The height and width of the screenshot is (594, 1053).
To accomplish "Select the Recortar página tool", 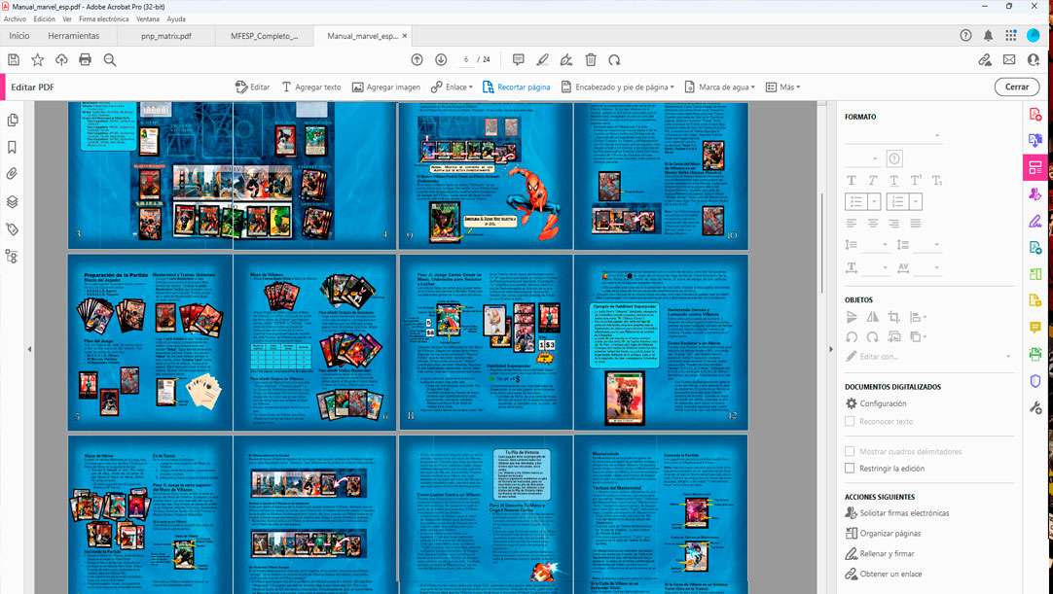I will pyautogui.click(x=516, y=87).
